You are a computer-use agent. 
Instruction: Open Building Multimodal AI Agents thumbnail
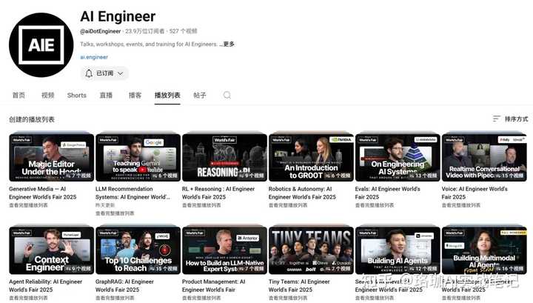[484, 250]
